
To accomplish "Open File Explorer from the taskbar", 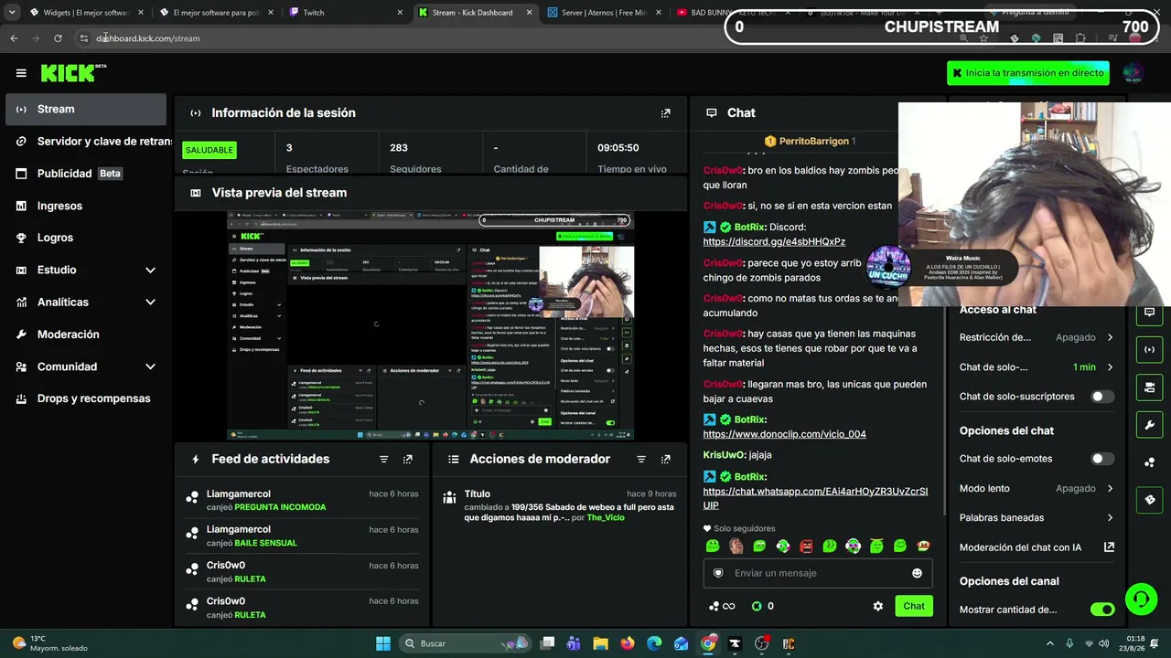I will pyautogui.click(x=600, y=643).
